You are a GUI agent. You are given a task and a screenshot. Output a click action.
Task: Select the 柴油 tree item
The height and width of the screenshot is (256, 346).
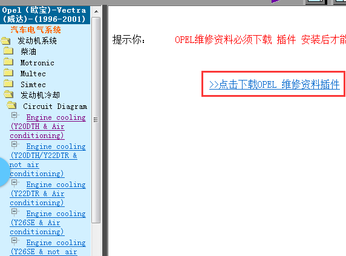[x=28, y=51]
